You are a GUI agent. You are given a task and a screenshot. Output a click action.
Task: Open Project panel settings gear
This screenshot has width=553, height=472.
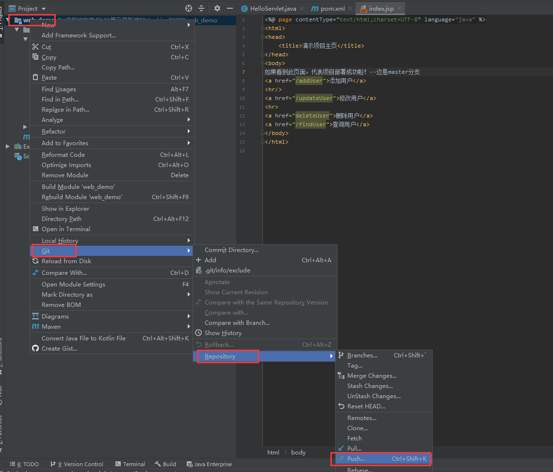coord(217,8)
